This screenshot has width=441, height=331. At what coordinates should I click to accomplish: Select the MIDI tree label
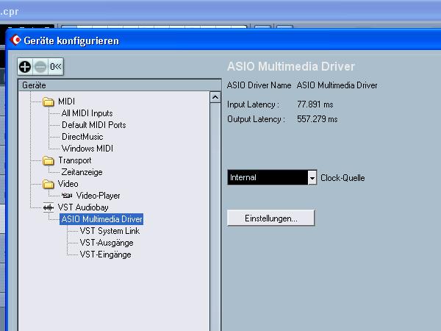pyautogui.click(x=66, y=102)
